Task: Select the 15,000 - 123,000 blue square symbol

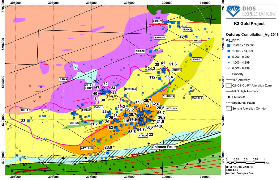Action: [x=230, y=46]
